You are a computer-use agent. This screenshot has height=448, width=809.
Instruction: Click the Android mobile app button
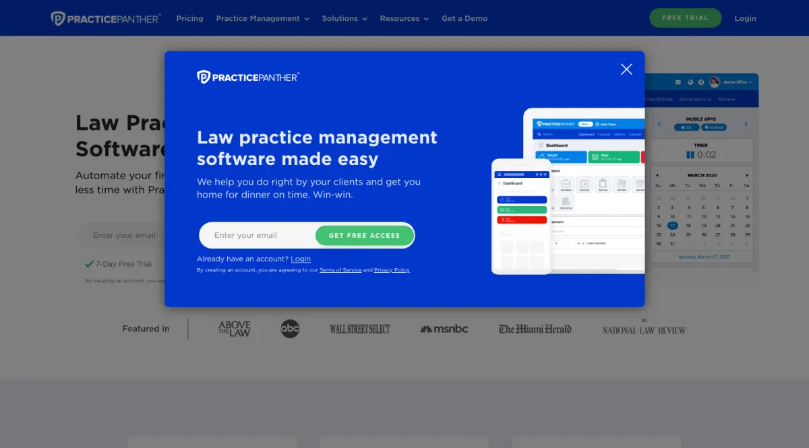tap(713, 127)
